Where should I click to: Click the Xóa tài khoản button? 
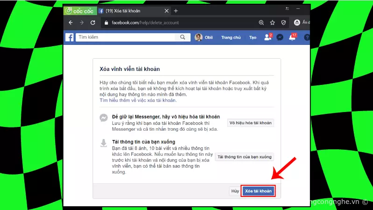[258, 191]
